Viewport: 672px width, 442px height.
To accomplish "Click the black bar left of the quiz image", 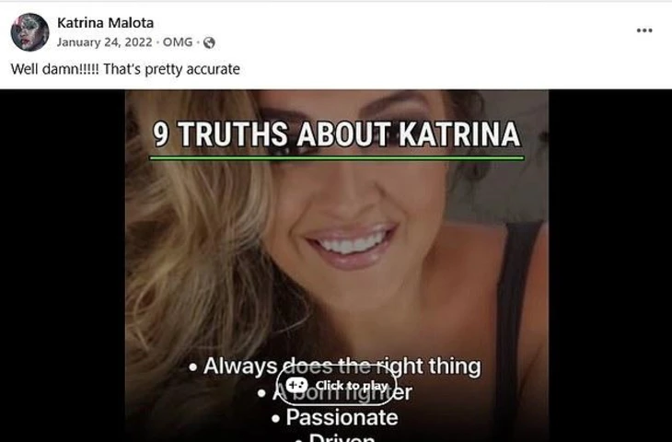I will pos(63,266).
